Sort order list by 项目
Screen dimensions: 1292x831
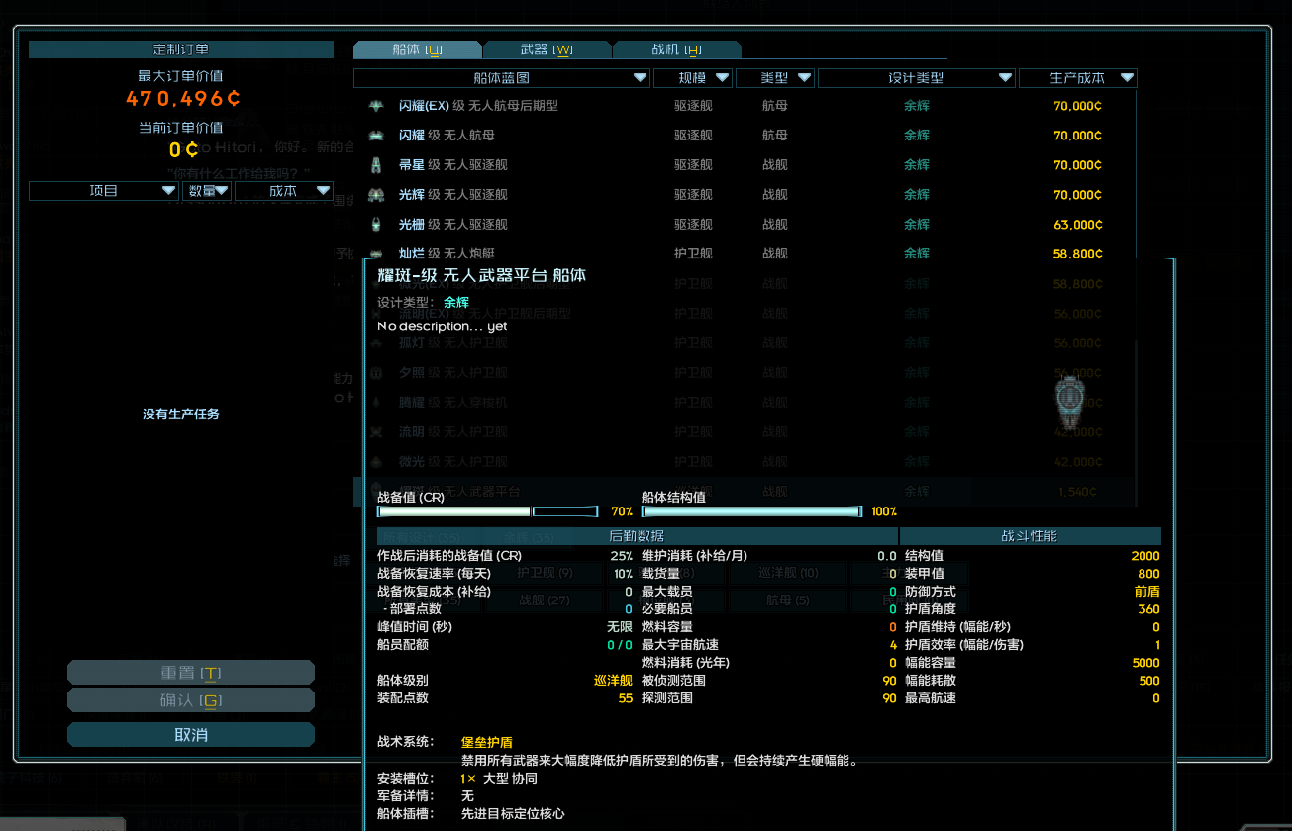click(104, 191)
